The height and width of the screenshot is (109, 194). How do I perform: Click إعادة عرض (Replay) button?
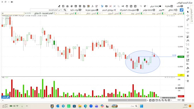coord(156,6)
